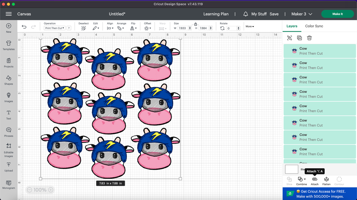This screenshot has height=200, width=357.
Task: Duplicate layers using the duplicate icon
Action: (x=299, y=38)
